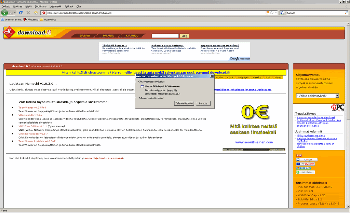Switch to the Video category tab

point(278,77)
